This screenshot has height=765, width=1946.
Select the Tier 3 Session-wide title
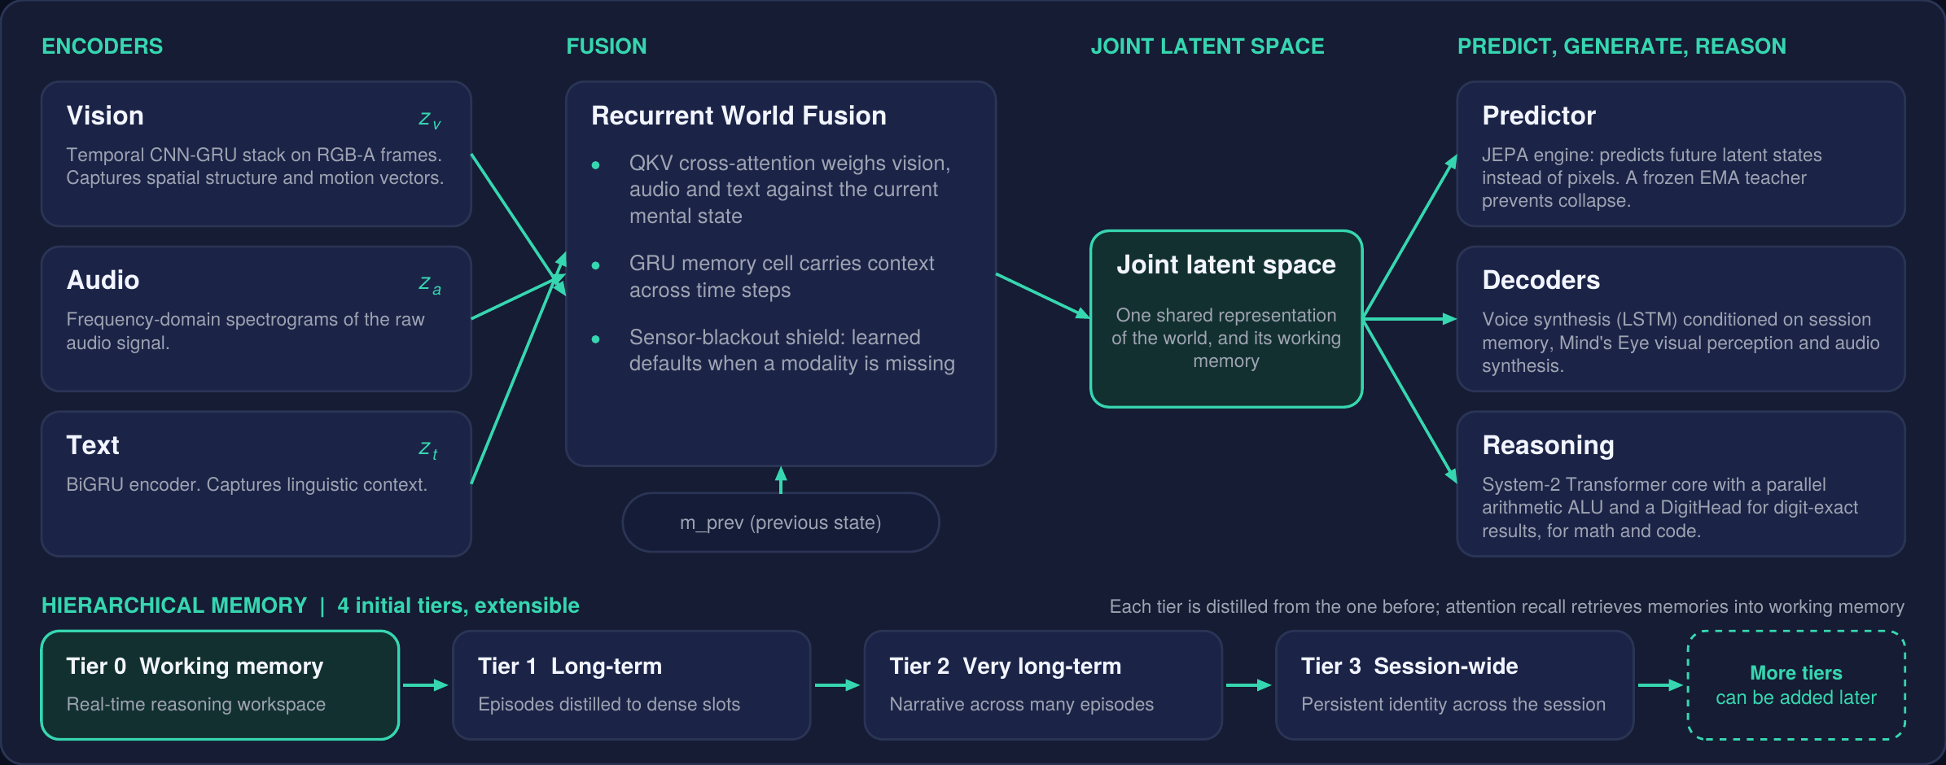pos(1409,666)
